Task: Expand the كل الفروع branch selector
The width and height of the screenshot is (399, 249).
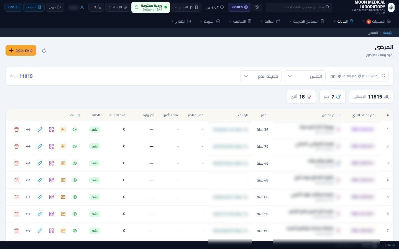Action: [186, 7]
